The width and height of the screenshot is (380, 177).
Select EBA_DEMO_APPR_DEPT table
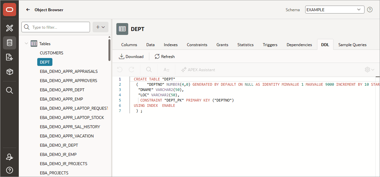click(x=62, y=90)
